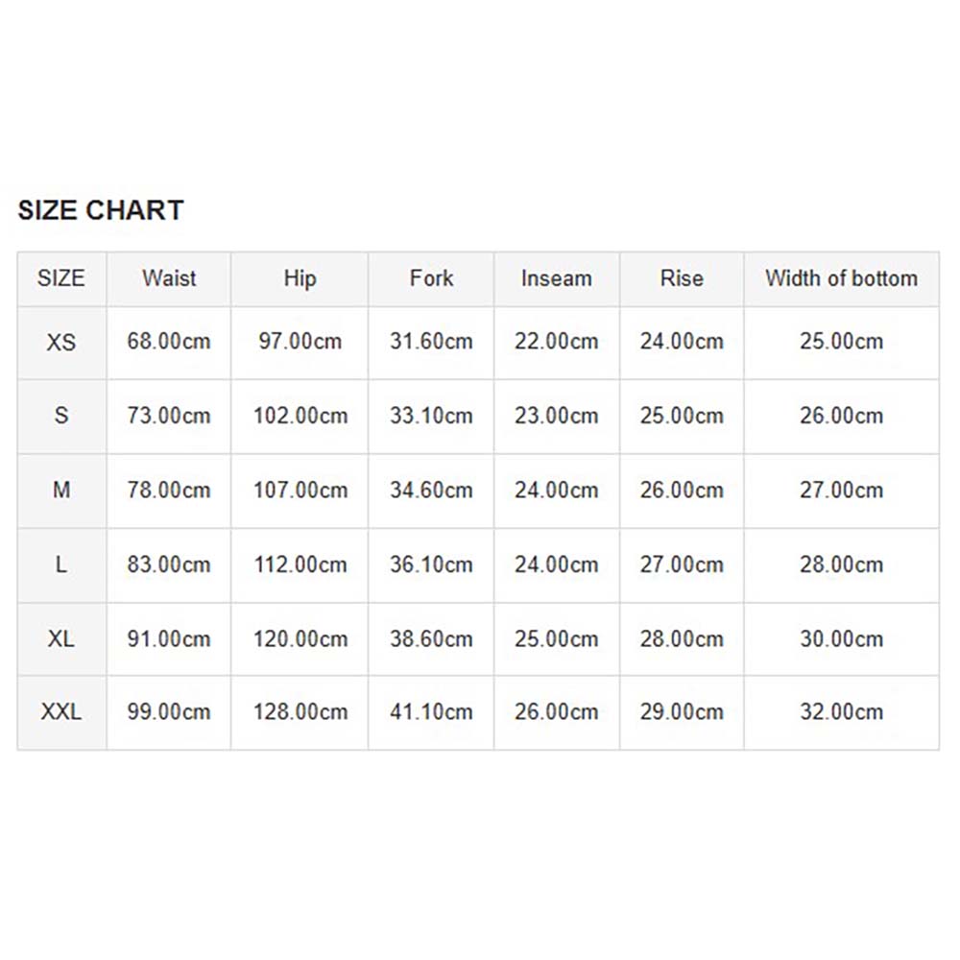Click the M size row label
Image resolution: width=960 pixels, height=960 pixels.
[61, 491]
